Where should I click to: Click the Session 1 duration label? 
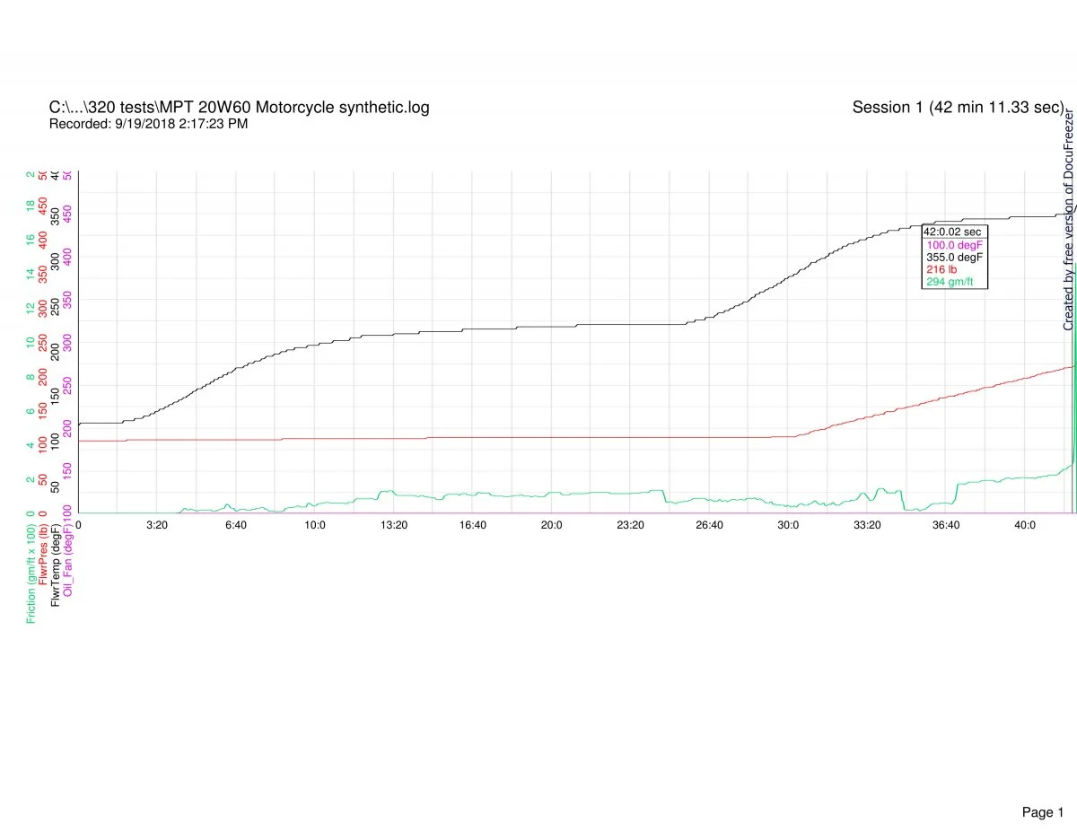[958, 108]
